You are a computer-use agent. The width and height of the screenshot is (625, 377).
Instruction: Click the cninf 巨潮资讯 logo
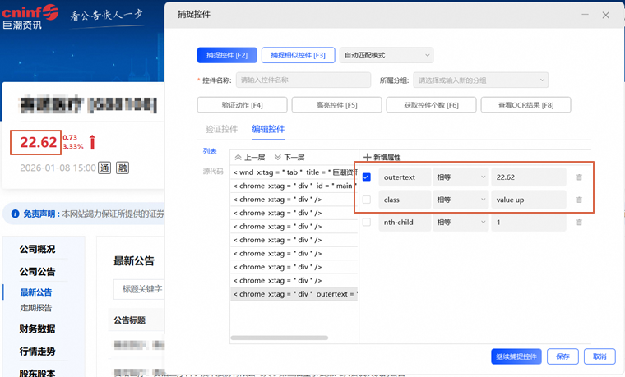30,17
